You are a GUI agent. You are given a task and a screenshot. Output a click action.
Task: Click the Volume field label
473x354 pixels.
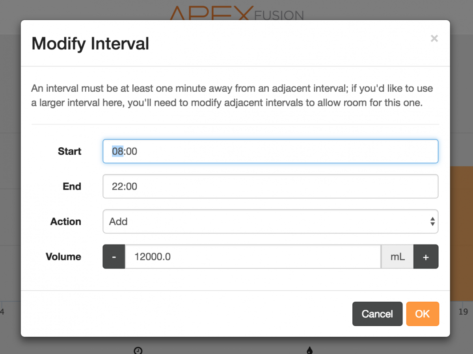(x=63, y=257)
